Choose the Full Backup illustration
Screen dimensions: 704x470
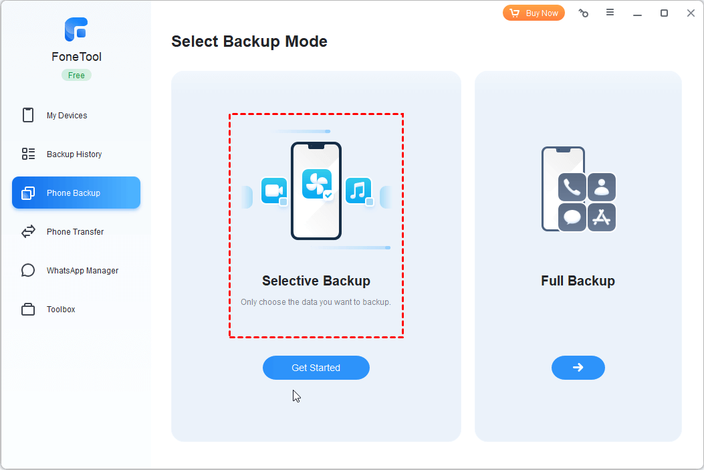578,189
